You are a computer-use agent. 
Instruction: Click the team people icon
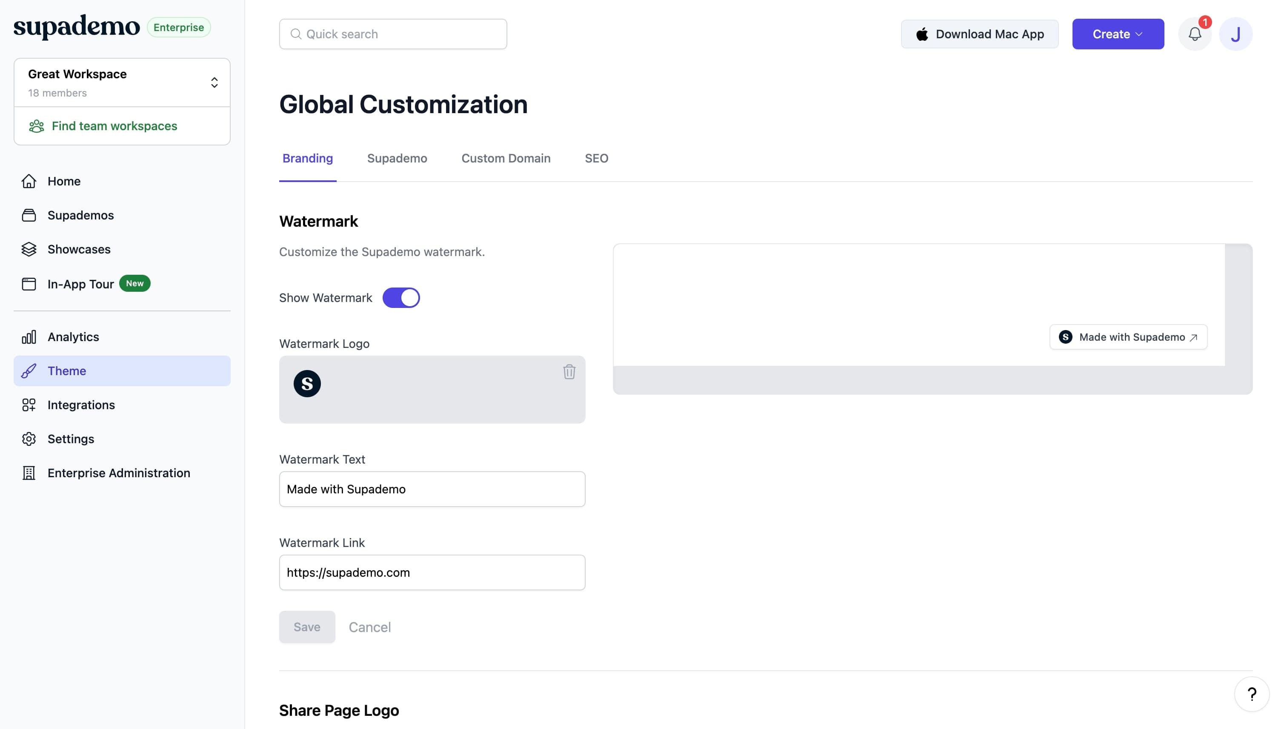[37, 126]
